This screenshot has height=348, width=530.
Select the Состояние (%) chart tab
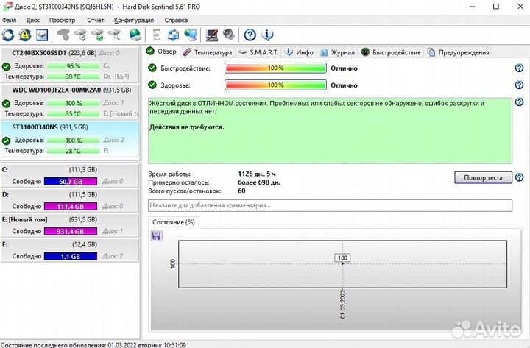[174, 222]
